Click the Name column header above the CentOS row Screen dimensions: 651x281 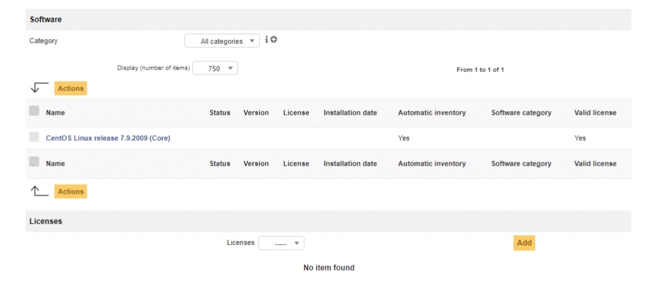56,113
